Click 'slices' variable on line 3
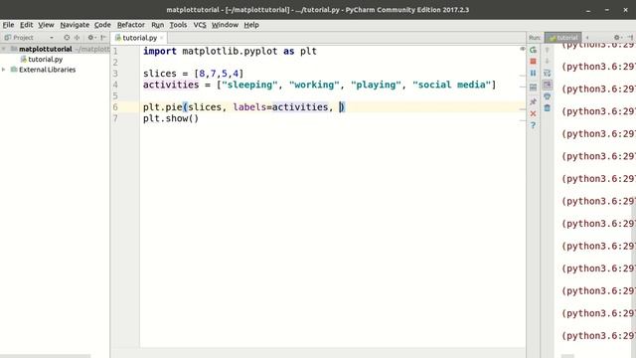The height and width of the screenshot is (358, 636). coord(159,74)
